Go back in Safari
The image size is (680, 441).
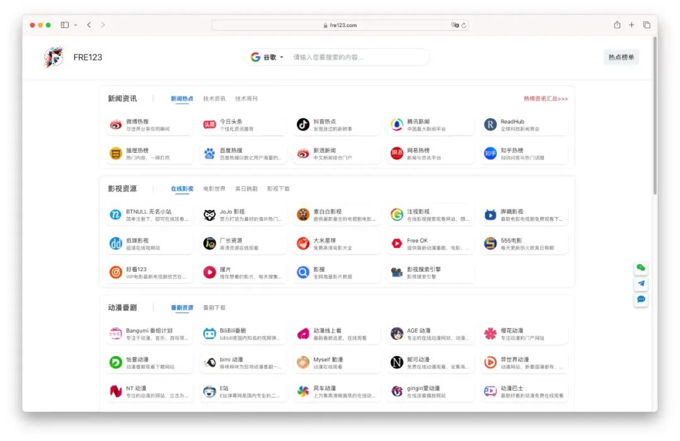[89, 25]
